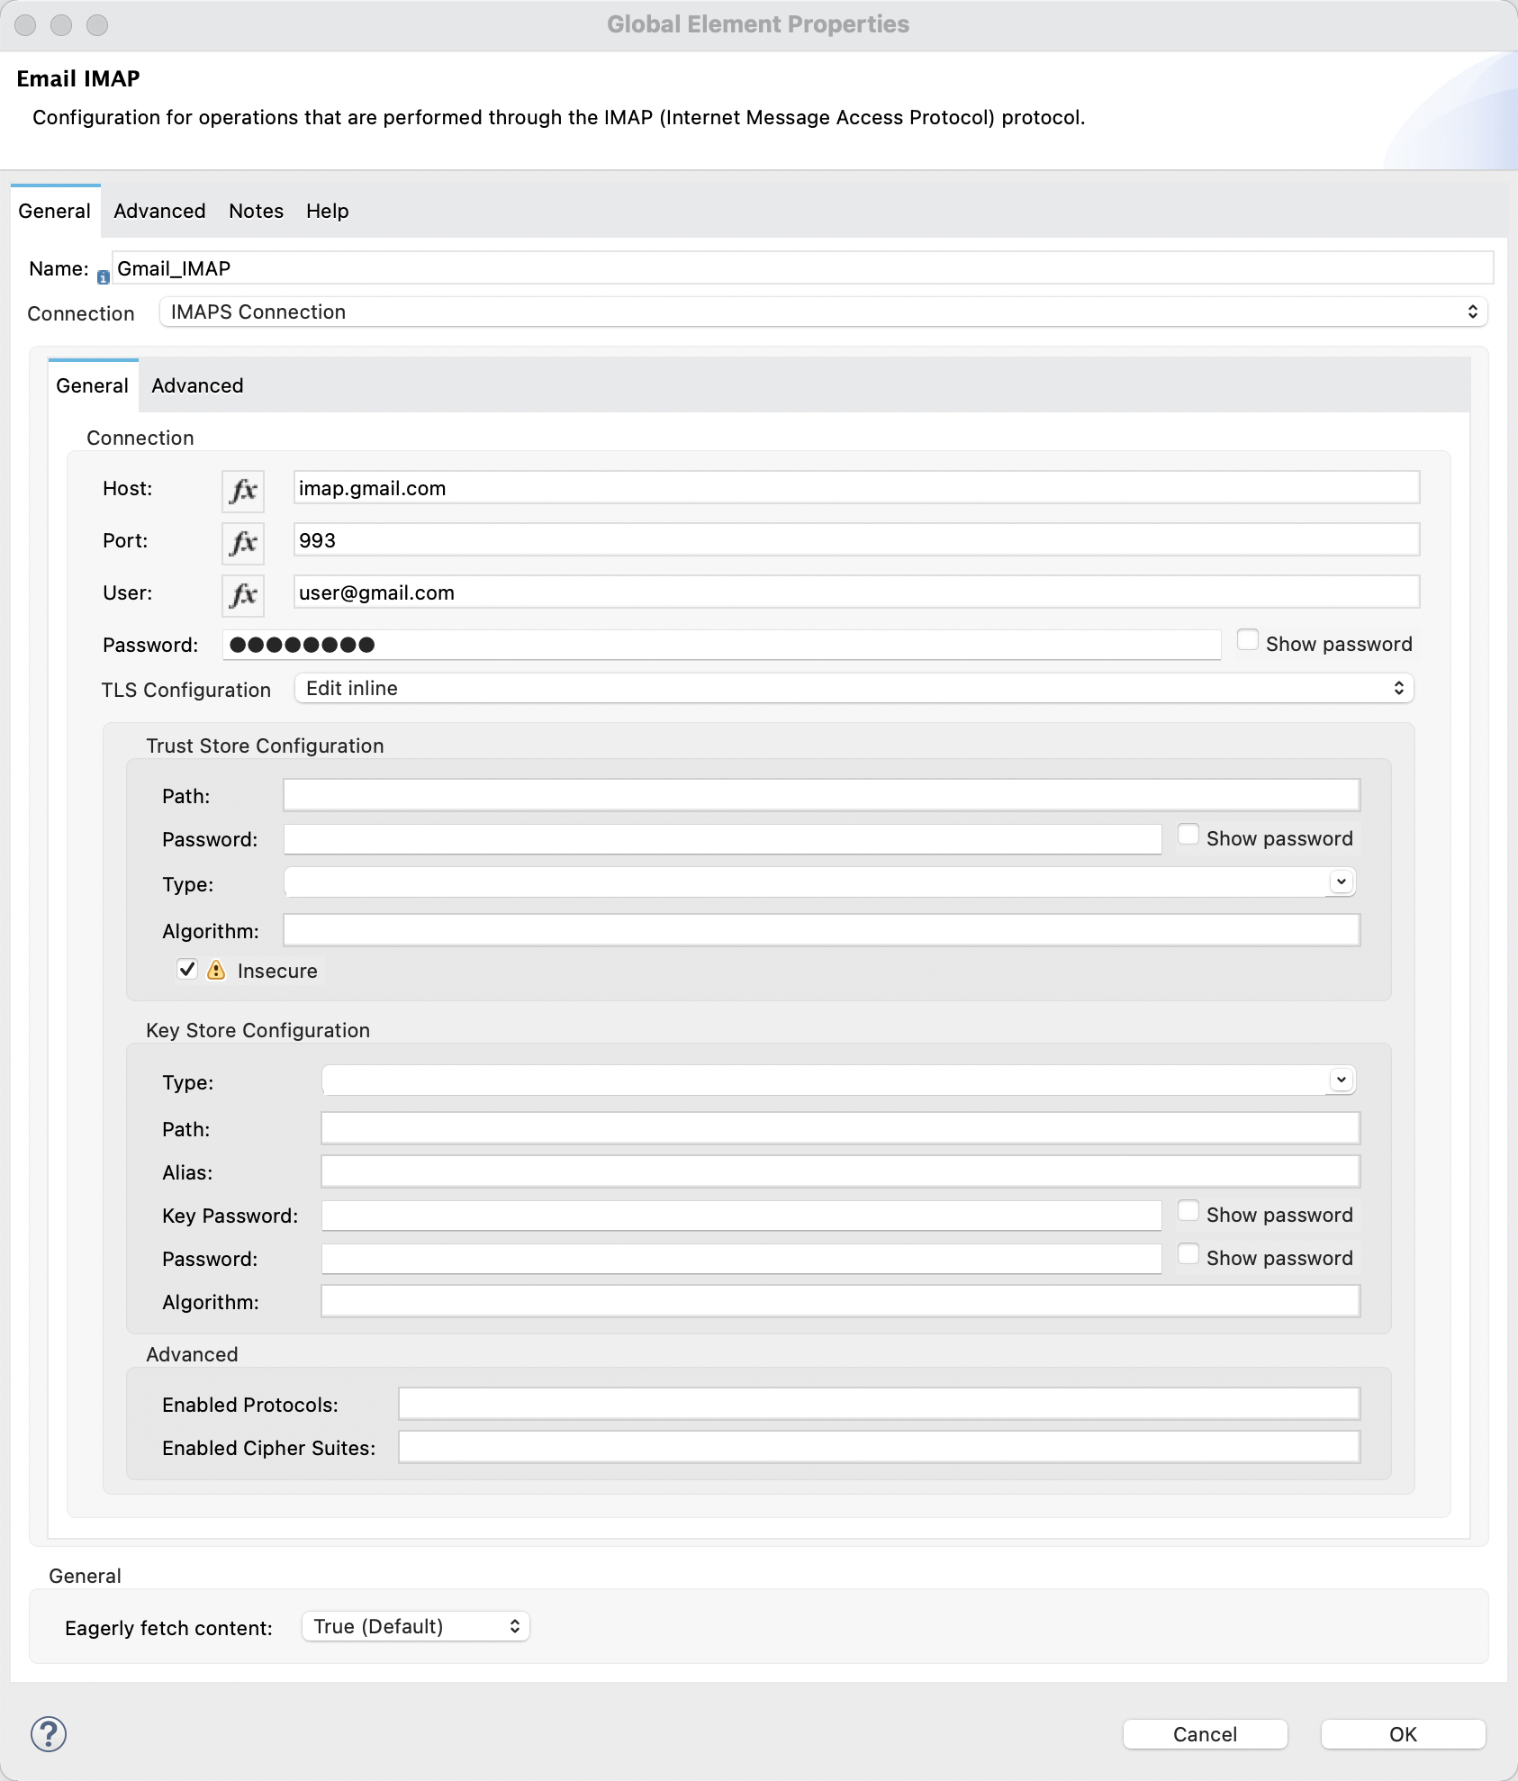
Task: Open the IMAPS Connection dropdown
Action: [x=823, y=312]
